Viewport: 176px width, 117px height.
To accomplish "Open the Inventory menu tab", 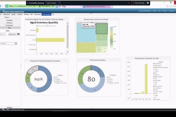I will [20, 14].
